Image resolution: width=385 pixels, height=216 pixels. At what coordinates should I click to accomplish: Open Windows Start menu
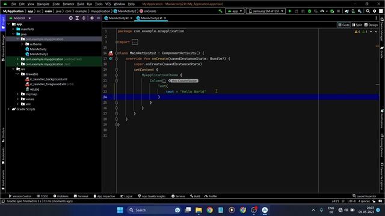tap(120, 210)
